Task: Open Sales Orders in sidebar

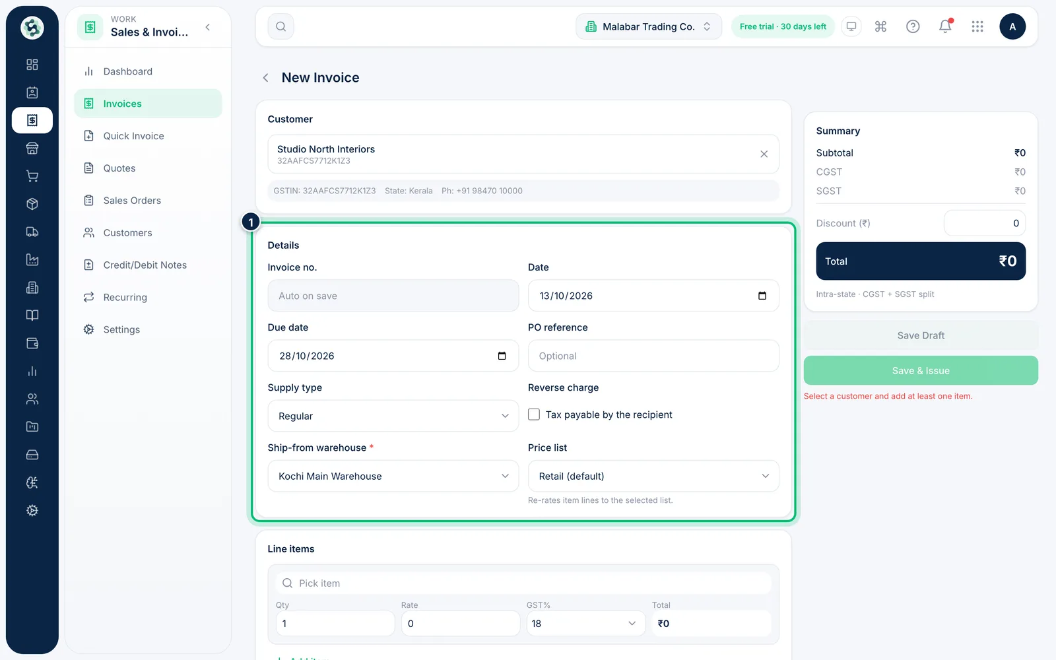Action: 148,201
